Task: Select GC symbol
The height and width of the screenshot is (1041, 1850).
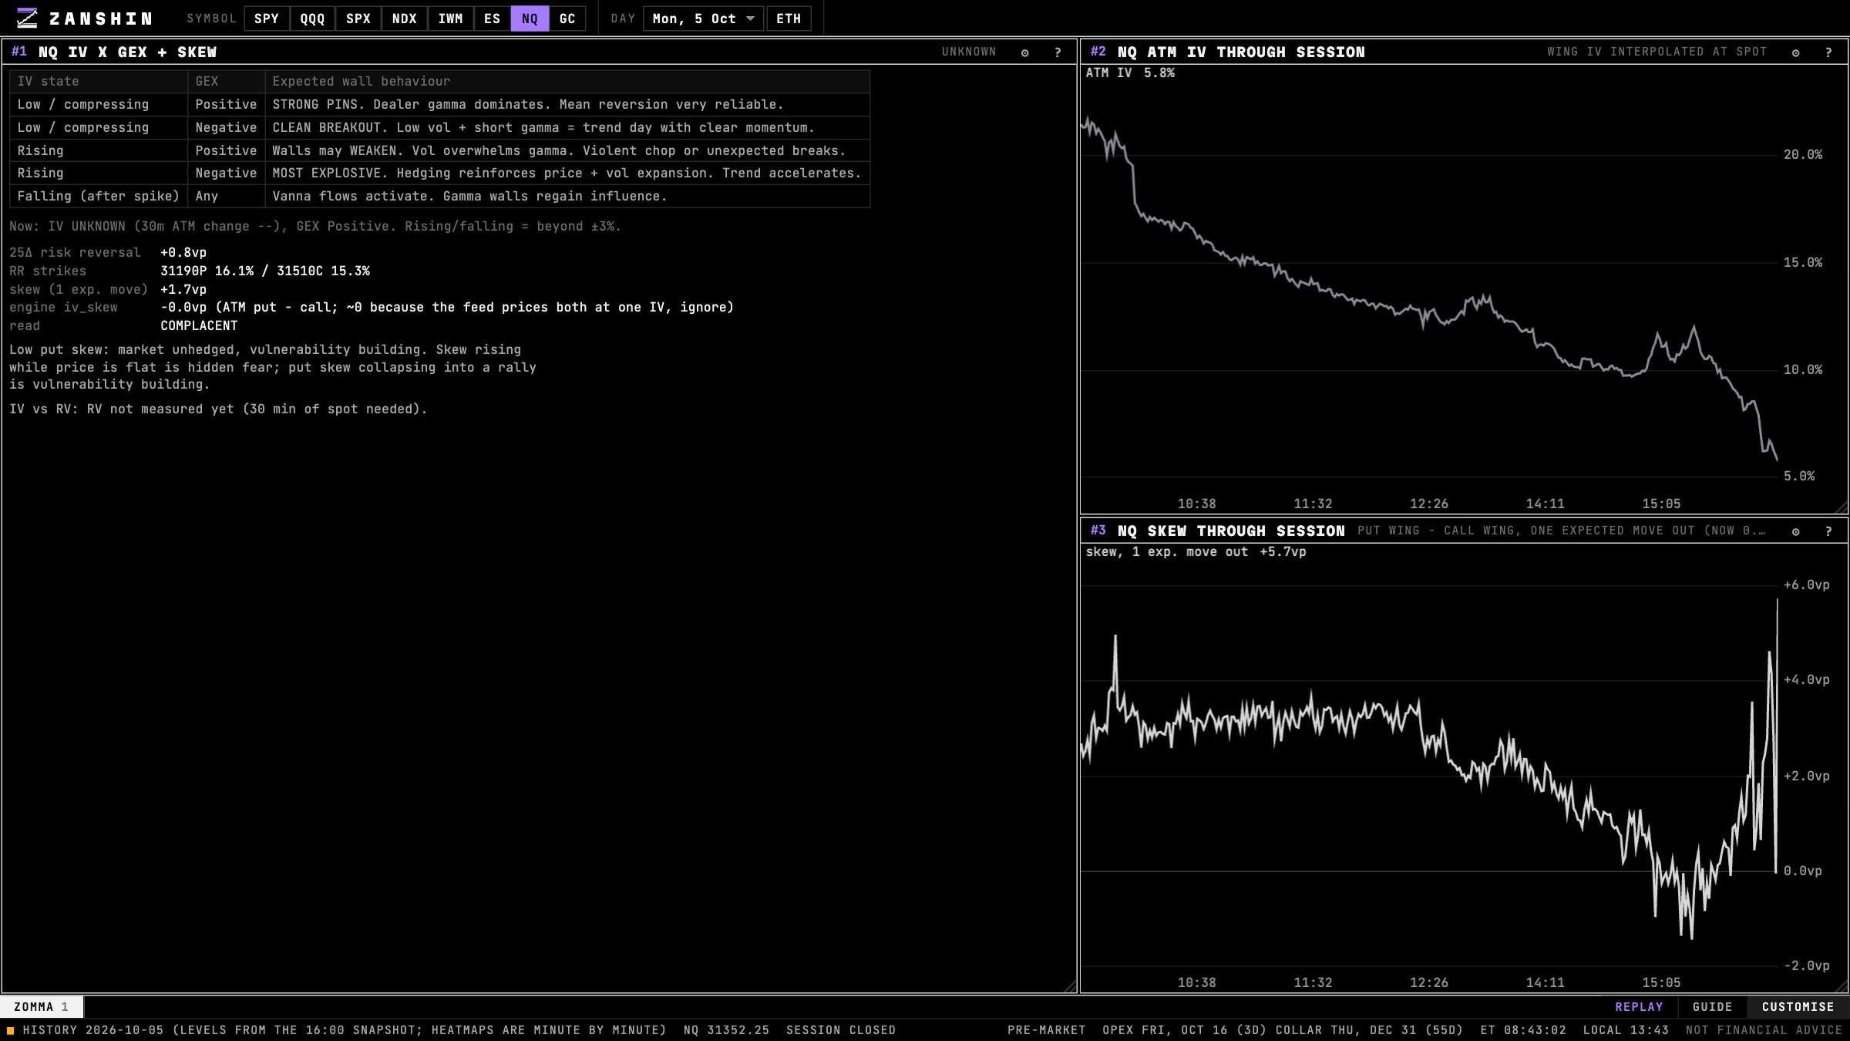Action: click(567, 19)
